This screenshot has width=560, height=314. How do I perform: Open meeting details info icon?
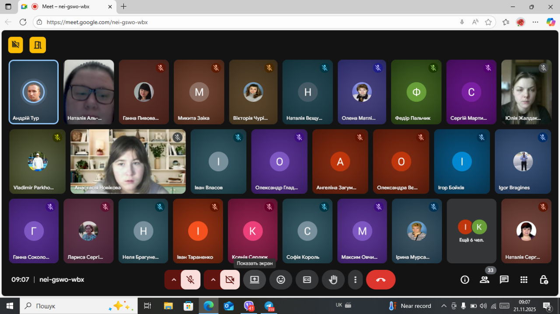pos(465,279)
